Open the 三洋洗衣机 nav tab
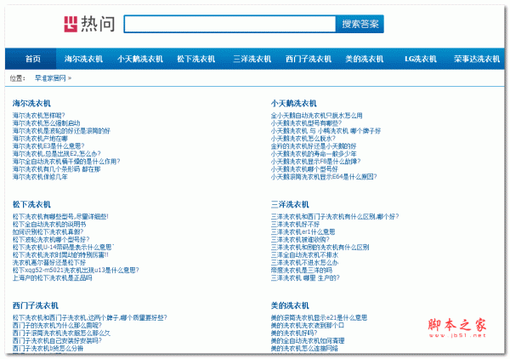This screenshot has width=510, height=359. [x=252, y=59]
